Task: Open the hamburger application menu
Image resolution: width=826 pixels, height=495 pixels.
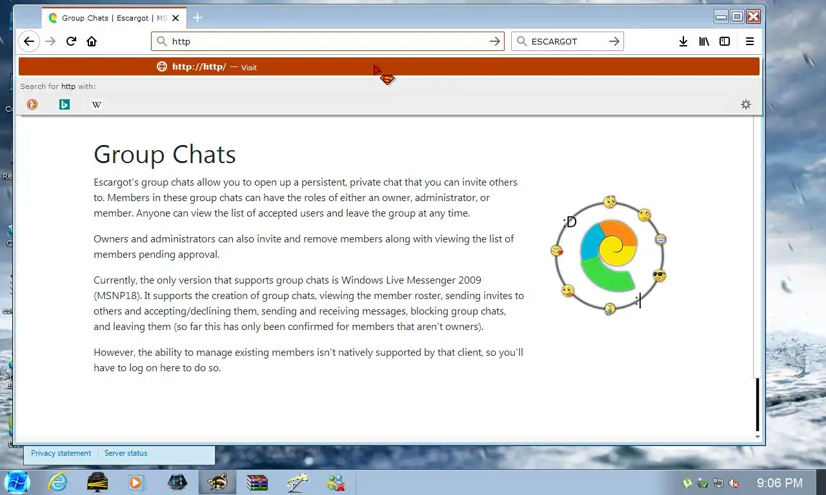Action: [x=749, y=41]
